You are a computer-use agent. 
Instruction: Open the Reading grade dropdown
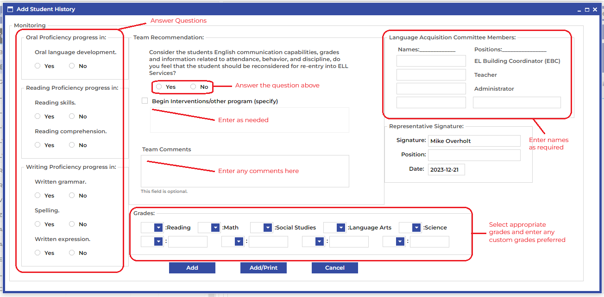pyautogui.click(x=158, y=228)
